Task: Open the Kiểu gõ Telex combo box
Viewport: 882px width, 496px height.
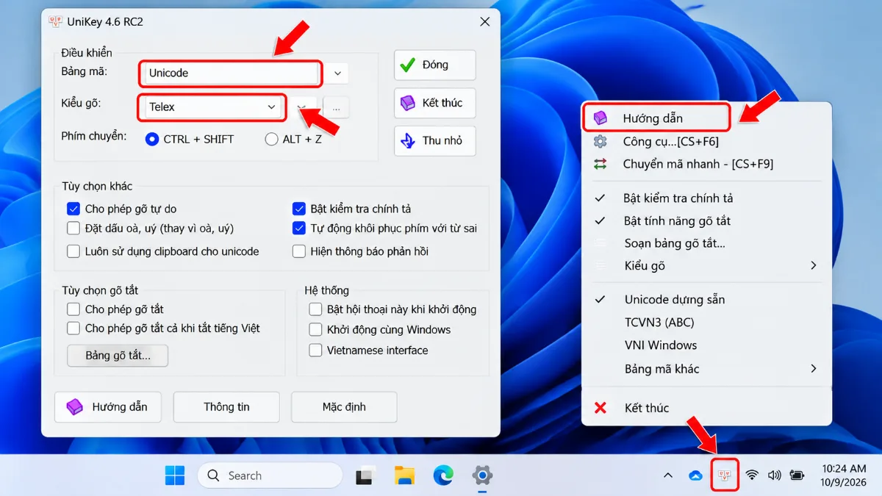Action: point(212,107)
